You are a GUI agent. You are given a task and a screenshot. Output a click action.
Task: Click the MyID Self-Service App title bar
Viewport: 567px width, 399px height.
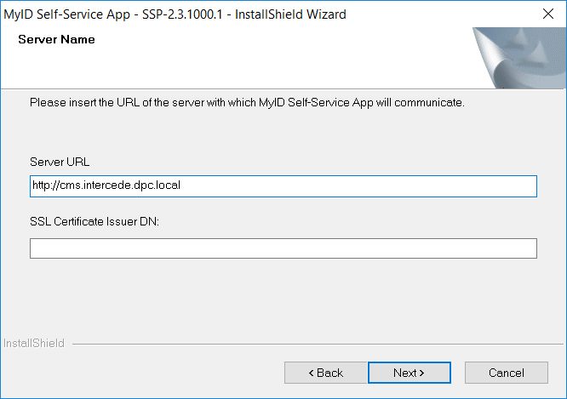click(175, 14)
